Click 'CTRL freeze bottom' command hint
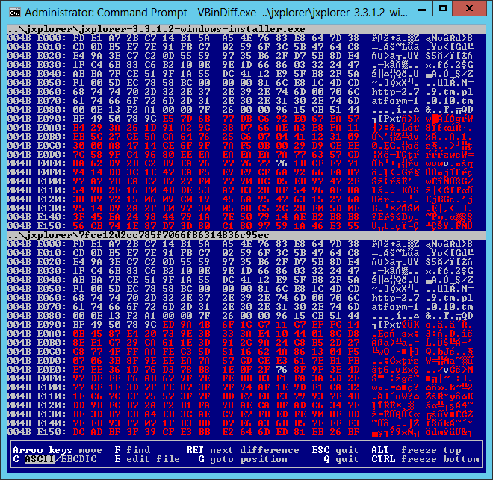Image resolution: width=493 pixels, height=480 pixels. click(426, 459)
